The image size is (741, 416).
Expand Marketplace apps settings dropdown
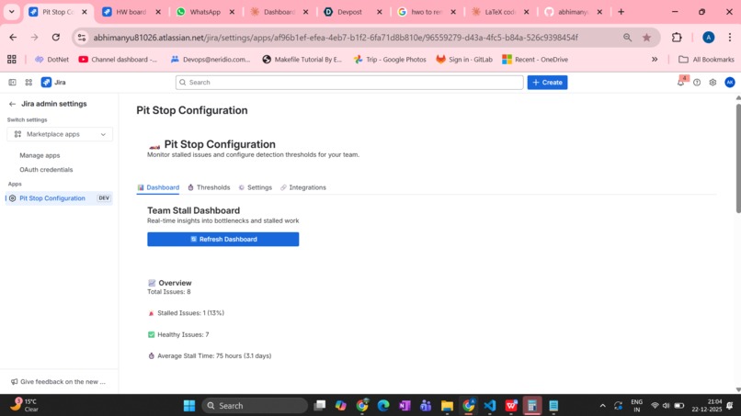[60, 134]
